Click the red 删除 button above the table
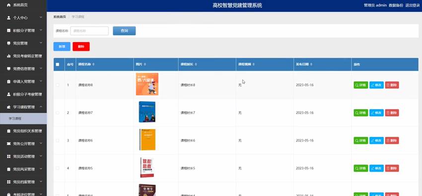 pyautogui.click(x=81, y=47)
